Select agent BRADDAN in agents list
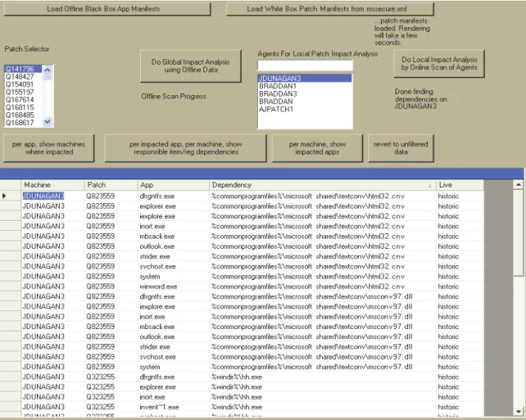Screen dimensions: 526x420 pyautogui.click(x=305, y=102)
